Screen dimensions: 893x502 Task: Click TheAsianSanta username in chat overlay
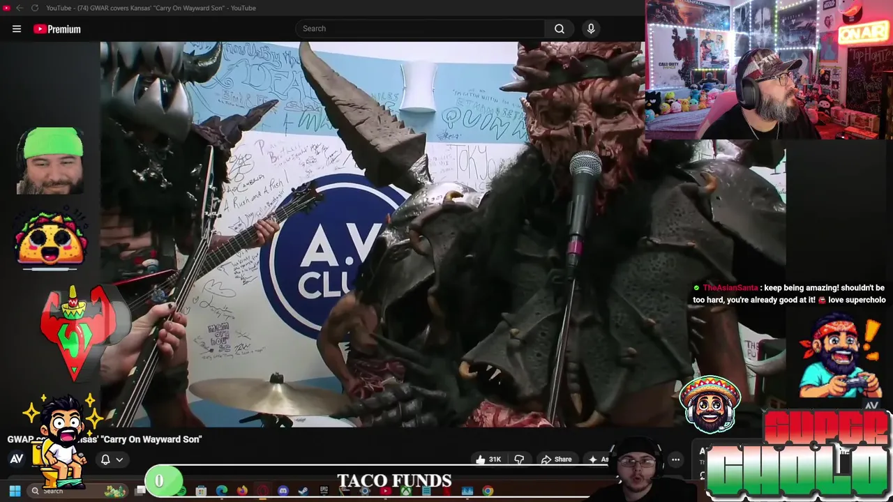coord(730,287)
